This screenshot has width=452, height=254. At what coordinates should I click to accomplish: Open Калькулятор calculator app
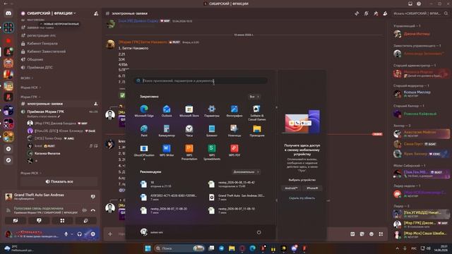(167, 131)
